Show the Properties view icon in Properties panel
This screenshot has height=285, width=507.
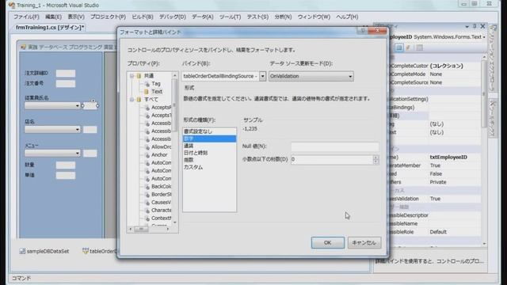(x=399, y=47)
